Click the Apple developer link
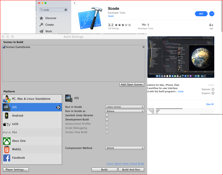This screenshot has height=175, width=223. tap(111, 16)
